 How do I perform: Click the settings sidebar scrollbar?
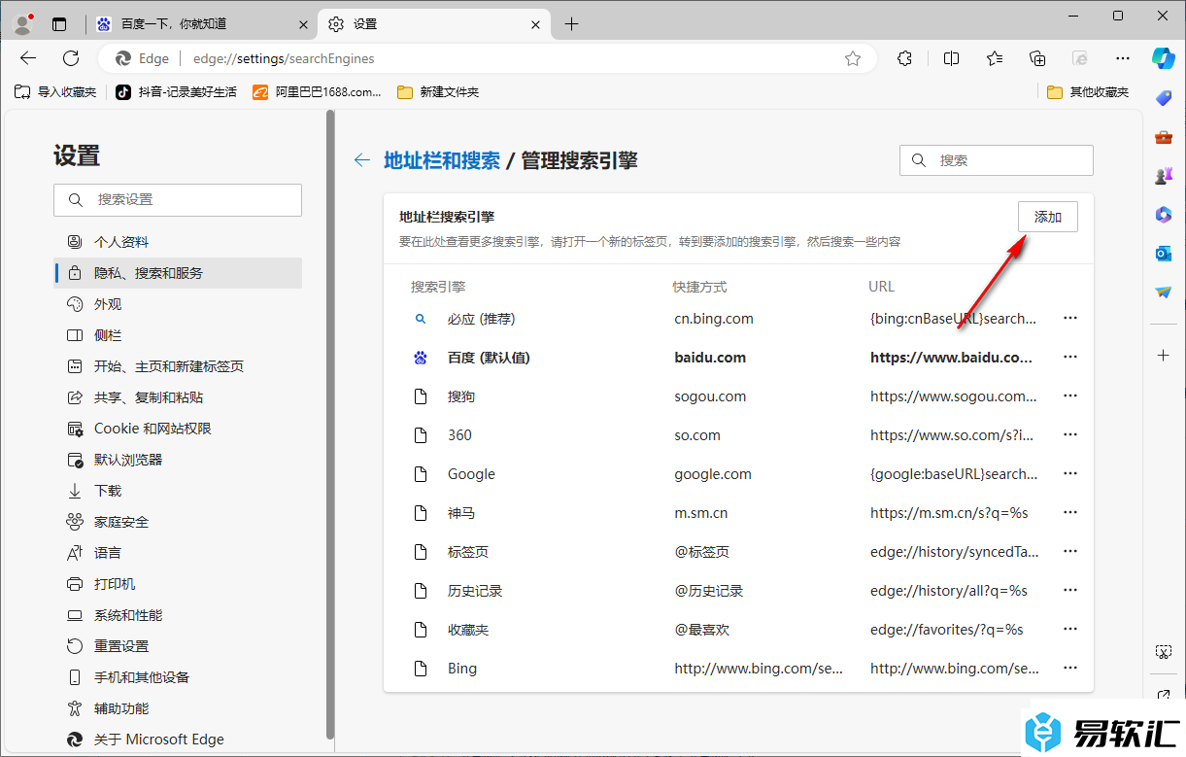[x=330, y=425]
